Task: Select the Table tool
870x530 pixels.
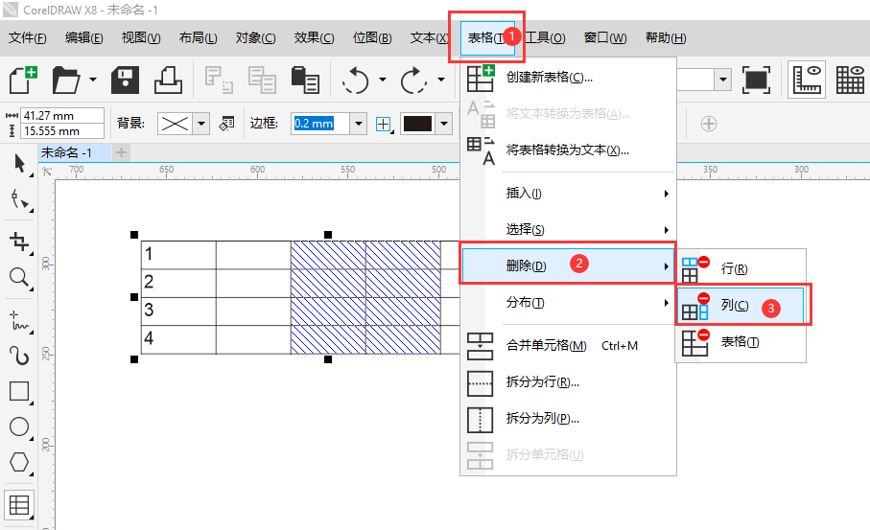Action: coord(19,505)
